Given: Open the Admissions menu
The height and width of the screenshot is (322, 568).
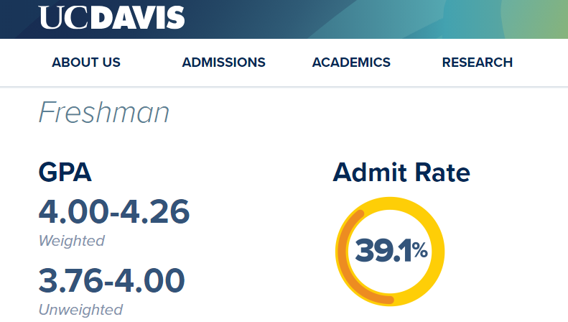Looking at the screenshot, I should 223,63.
